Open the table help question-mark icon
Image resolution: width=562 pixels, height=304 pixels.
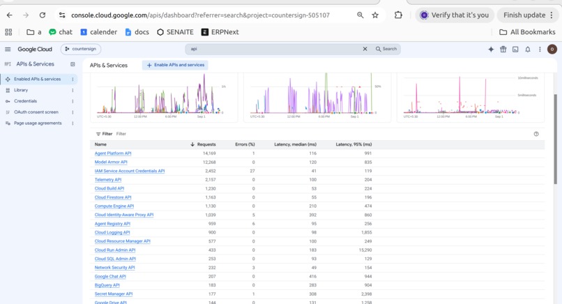point(536,134)
